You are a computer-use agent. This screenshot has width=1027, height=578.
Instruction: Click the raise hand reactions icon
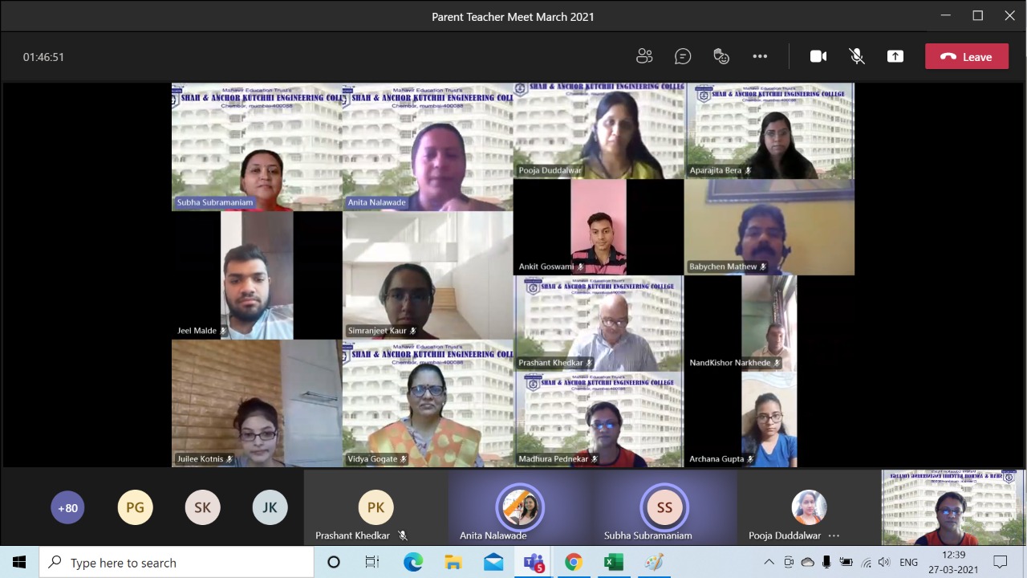(x=721, y=56)
